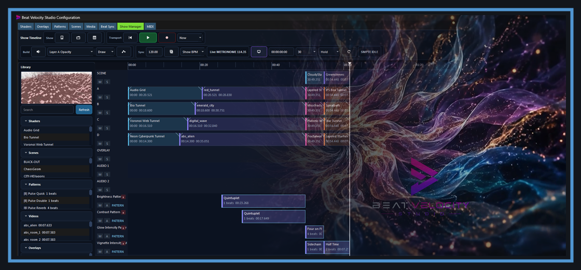Open the Layer A Opacity dropdown
The width and height of the screenshot is (581, 270).
71,52
